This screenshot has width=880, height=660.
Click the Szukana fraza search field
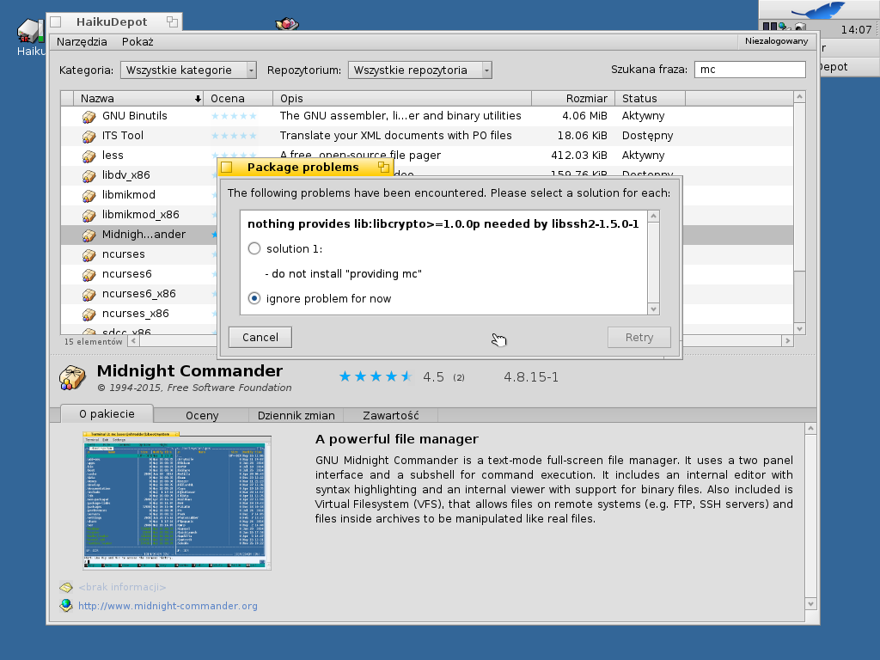tap(749, 70)
